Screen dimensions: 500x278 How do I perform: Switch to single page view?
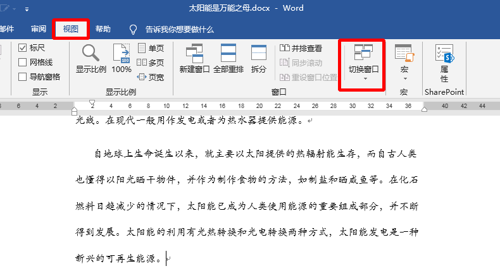(151, 49)
